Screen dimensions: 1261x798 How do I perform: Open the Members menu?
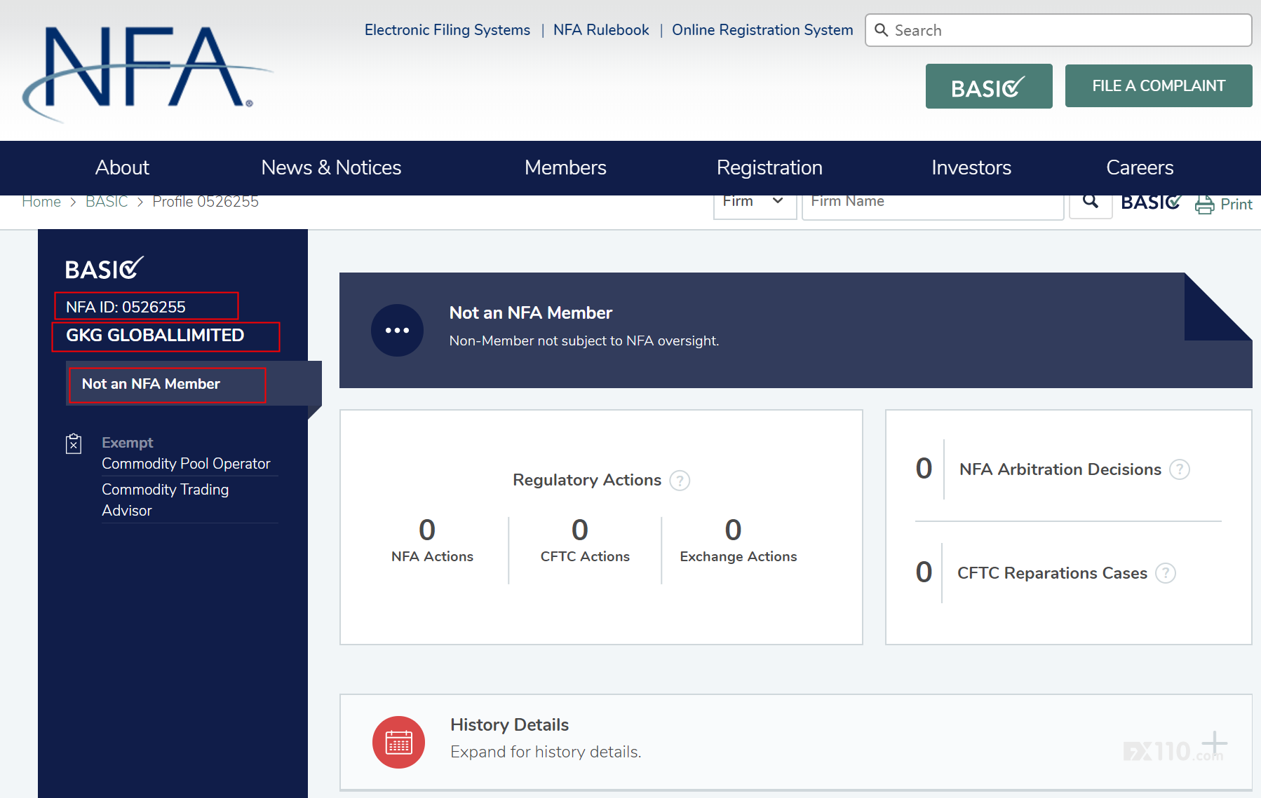tap(565, 168)
